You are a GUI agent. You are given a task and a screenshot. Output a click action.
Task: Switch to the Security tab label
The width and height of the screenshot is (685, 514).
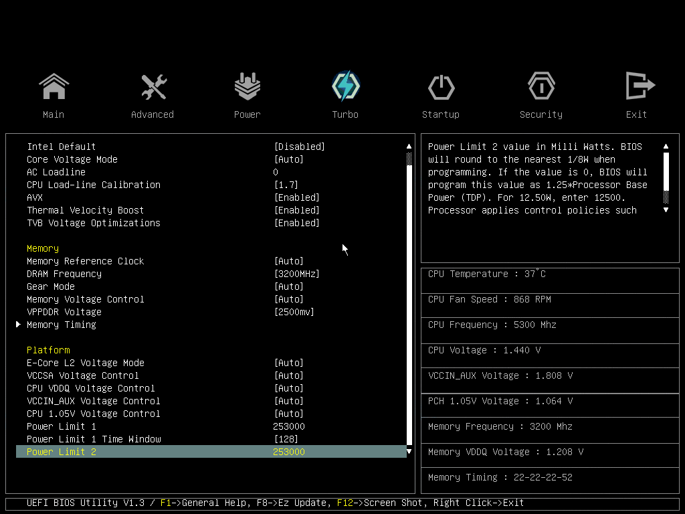pyautogui.click(x=541, y=114)
